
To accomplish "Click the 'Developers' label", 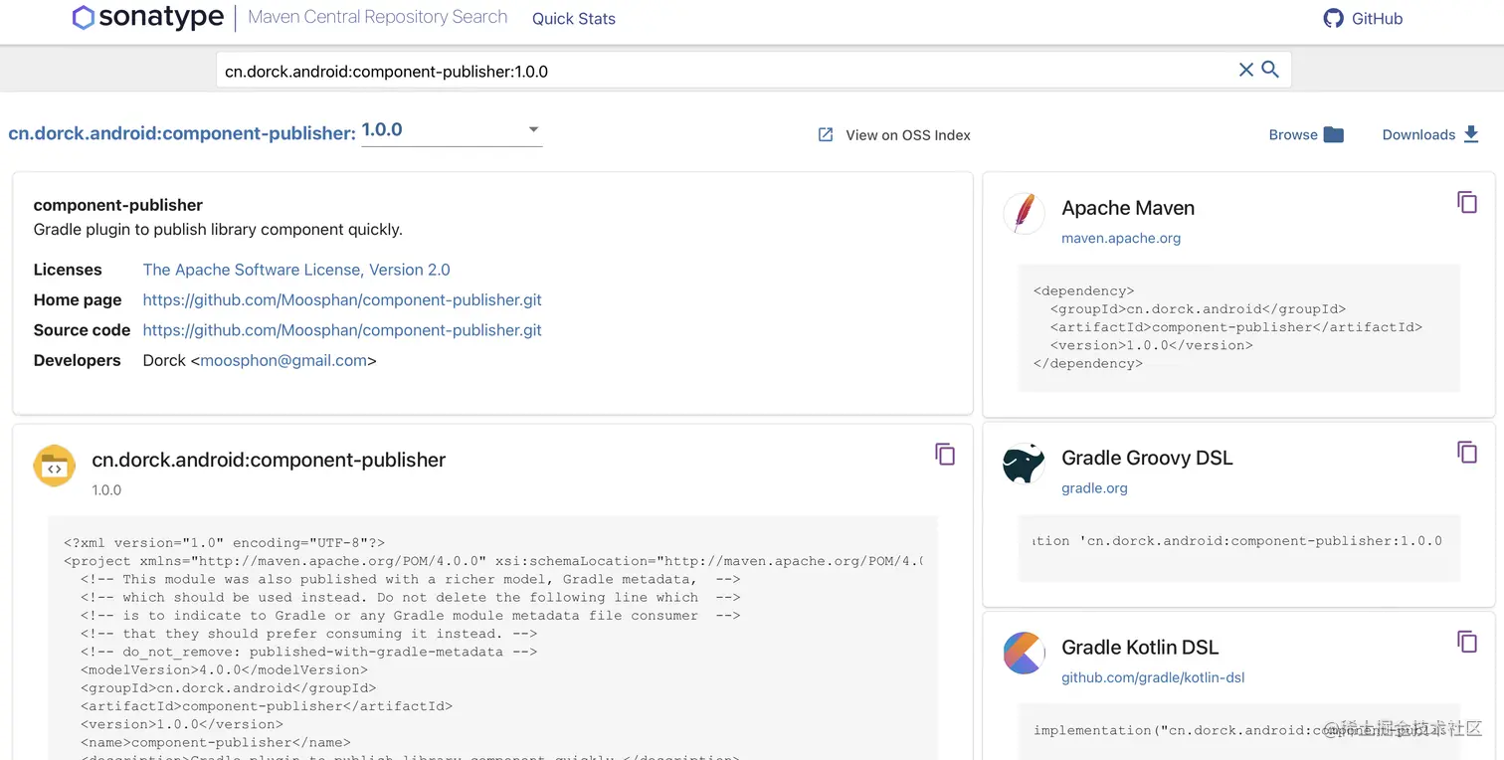I will (x=78, y=360).
